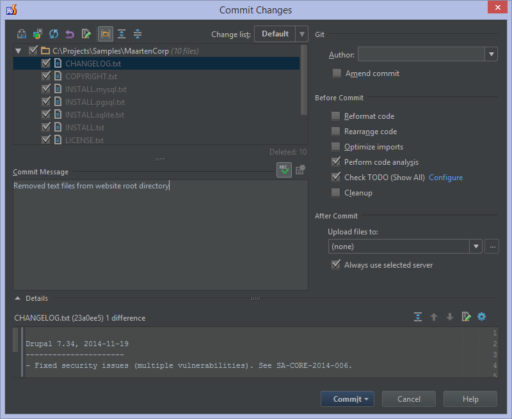This screenshot has height=419, width=512.
Task: Open the Configure TODO link
Action: 445,177
